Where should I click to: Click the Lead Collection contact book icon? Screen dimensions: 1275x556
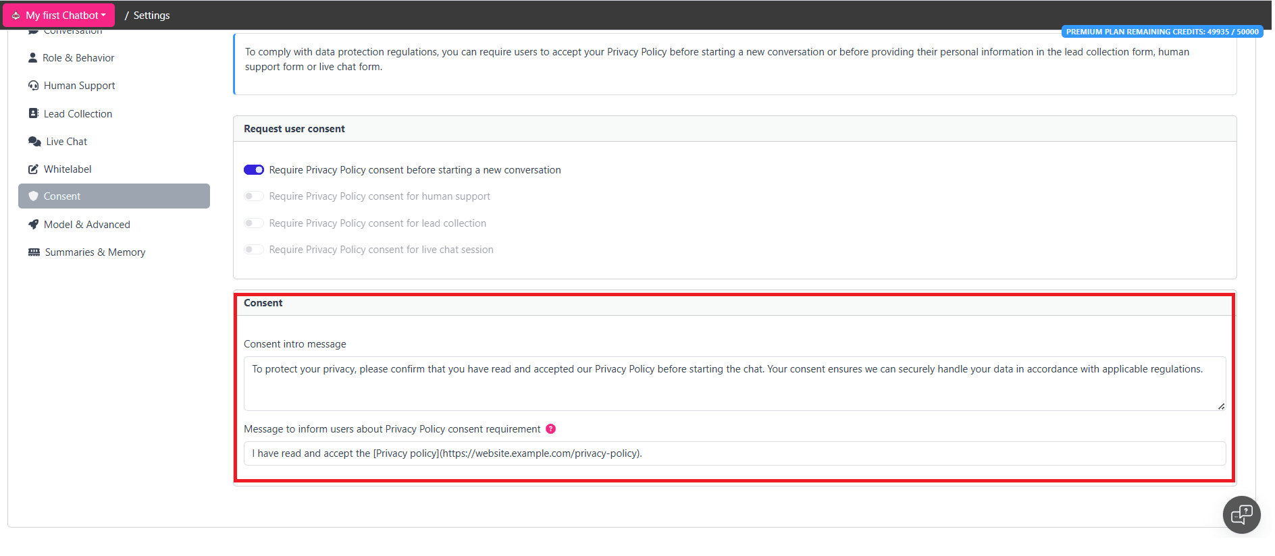click(x=33, y=113)
